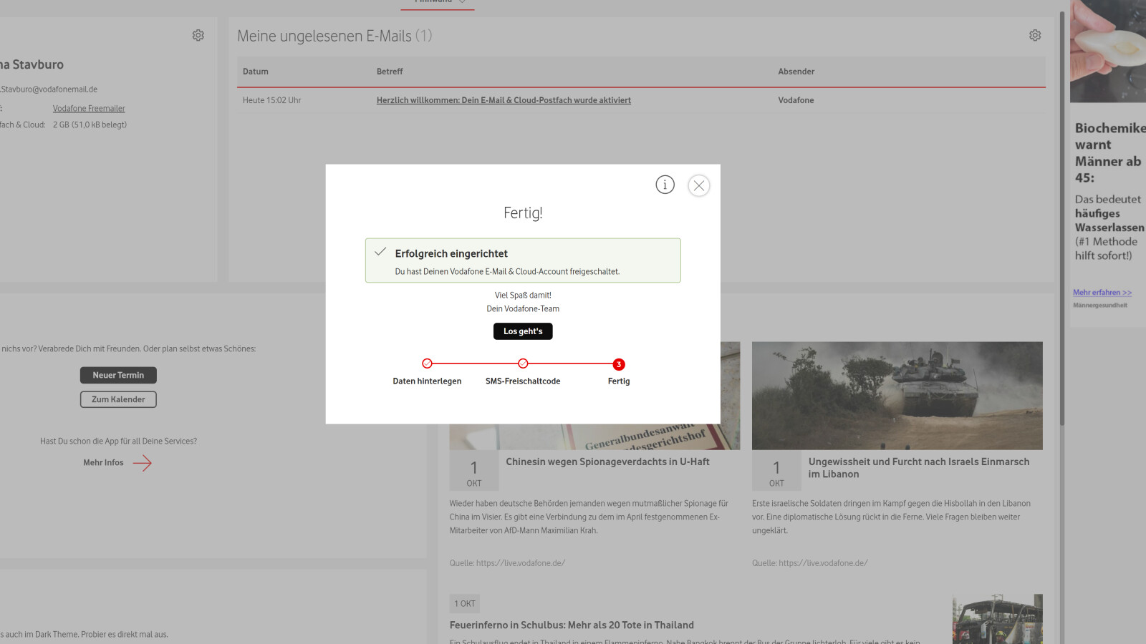Open article 'Chinesin wegen Spionageverdachts in U-Haft'

coord(607,462)
